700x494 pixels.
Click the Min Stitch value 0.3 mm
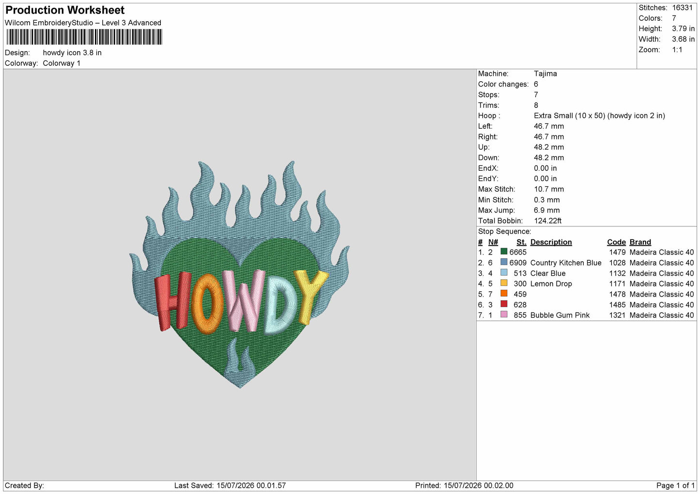coord(547,200)
